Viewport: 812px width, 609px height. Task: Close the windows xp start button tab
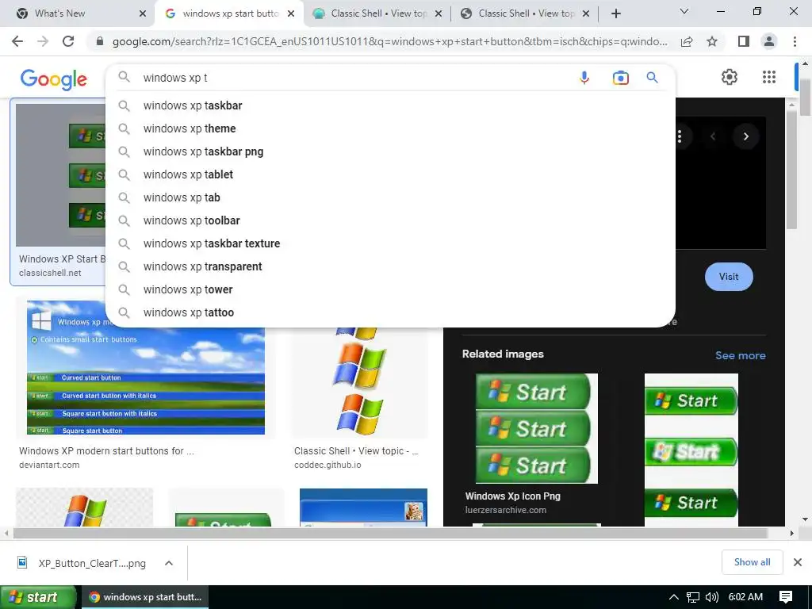coord(291,13)
